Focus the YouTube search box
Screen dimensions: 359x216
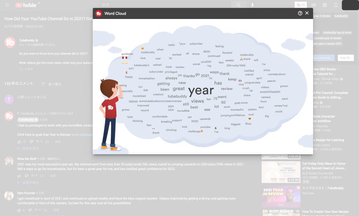point(165,5)
